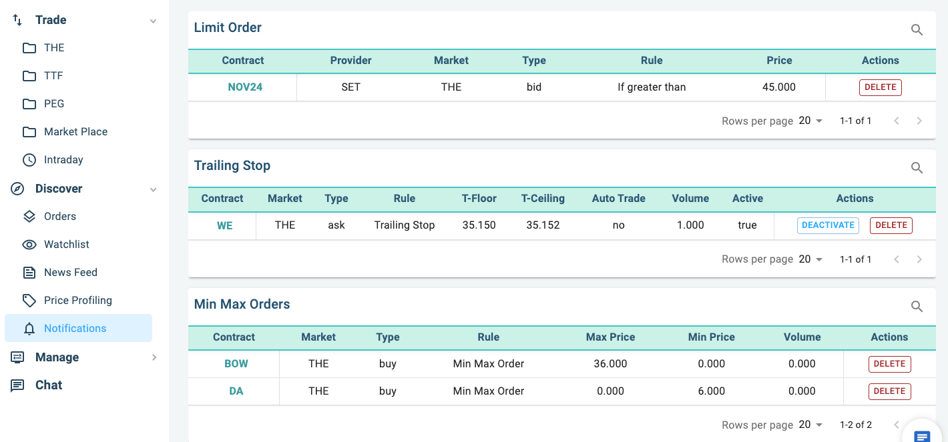Viewport: 948px width, 442px height.
Task: Open the NOV24 contract link
Action: (x=244, y=87)
